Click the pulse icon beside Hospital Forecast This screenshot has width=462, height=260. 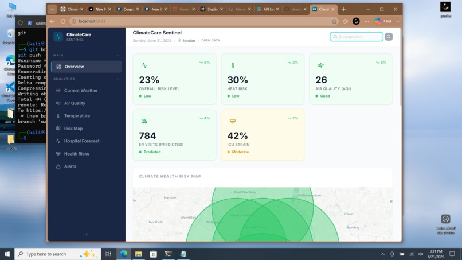pos(58,141)
